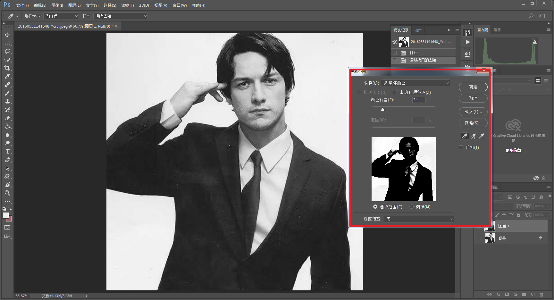This screenshot has height=300, width=554.
Task: Select the Rectangular Marquee tool
Action: tap(7, 43)
